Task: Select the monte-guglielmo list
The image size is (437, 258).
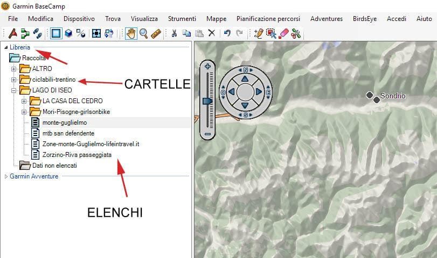Action: point(64,123)
